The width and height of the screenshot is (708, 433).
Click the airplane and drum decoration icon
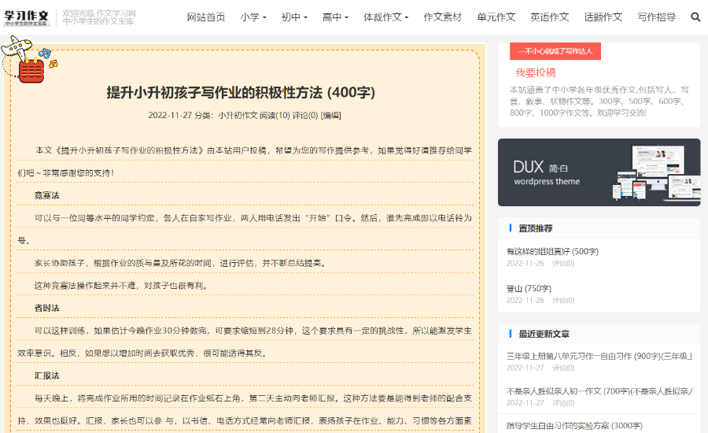[28, 60]
